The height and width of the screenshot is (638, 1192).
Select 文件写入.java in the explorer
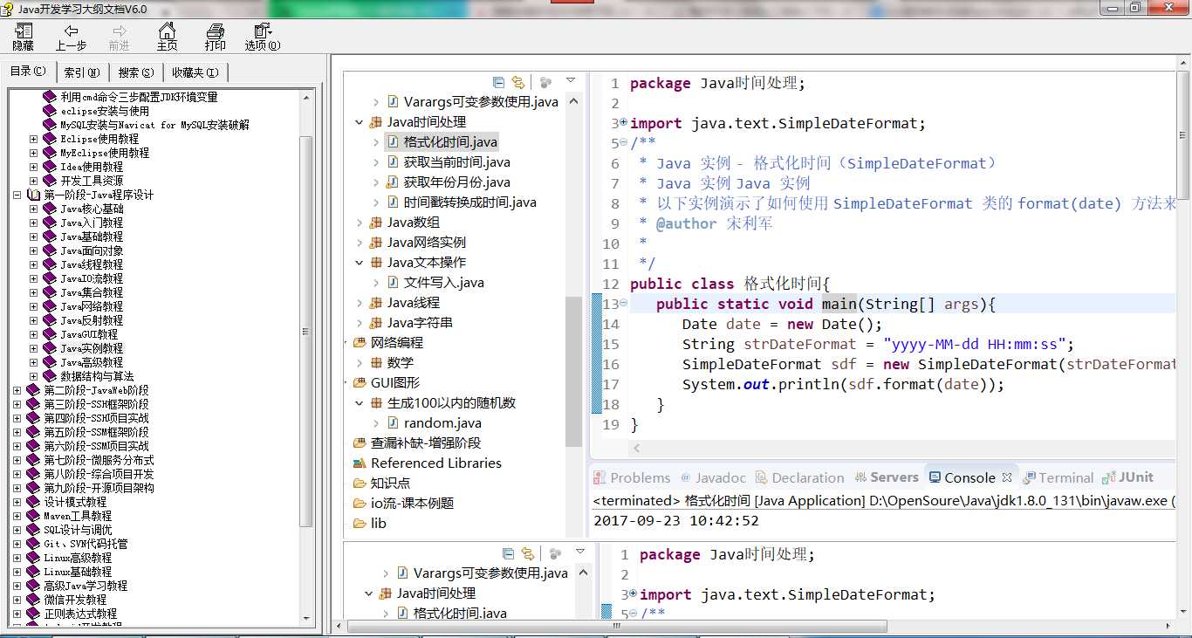pos(443,283)
